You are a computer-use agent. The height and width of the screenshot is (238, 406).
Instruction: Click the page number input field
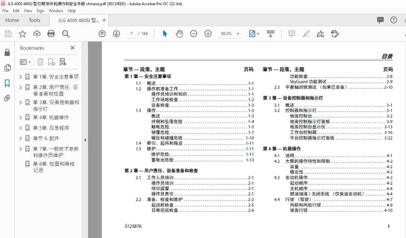click(x=132, y=34)
